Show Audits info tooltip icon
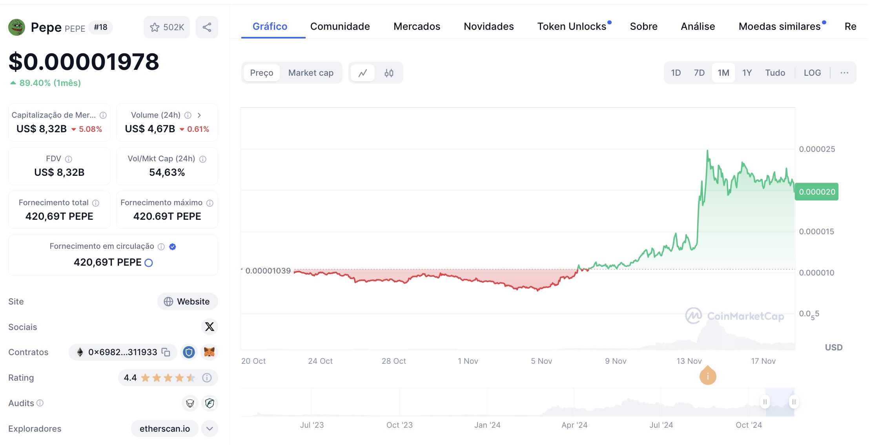The width and height of the screenshot is (871, 445). 40,403
